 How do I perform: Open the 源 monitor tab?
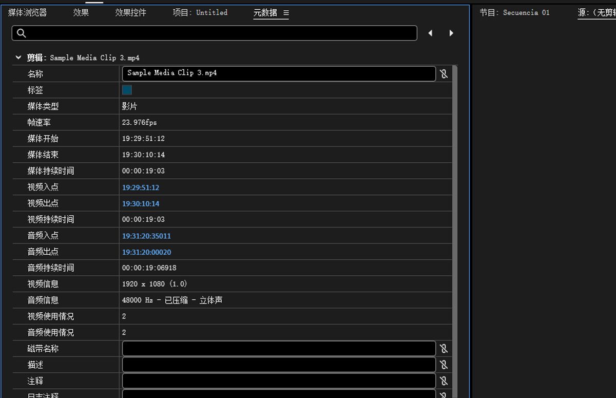pos(596,12)
